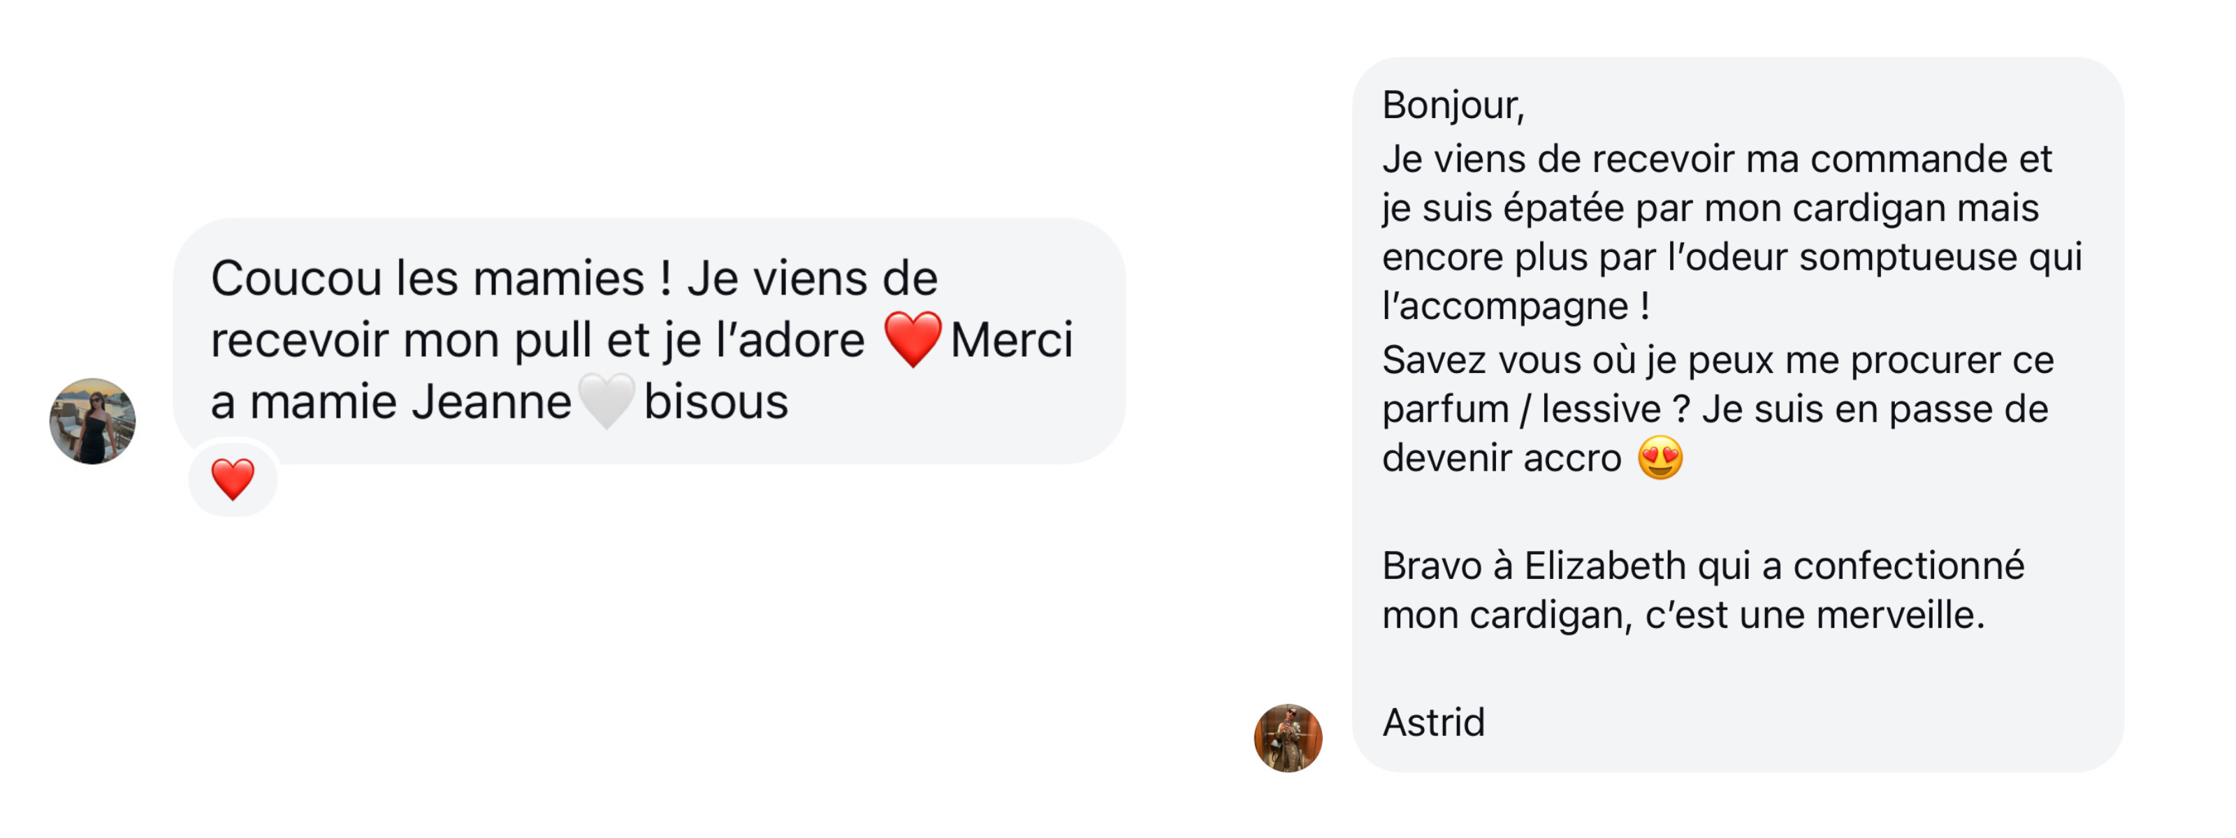Open the profile photo beside Astrid's message
The image size is (2236, 838).
coord(1288,738)
